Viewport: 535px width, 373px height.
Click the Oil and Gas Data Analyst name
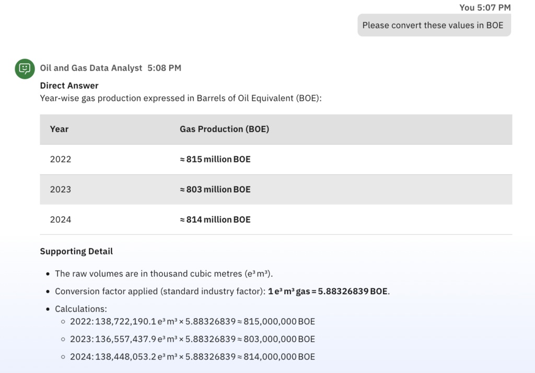(x=91, y=68)
